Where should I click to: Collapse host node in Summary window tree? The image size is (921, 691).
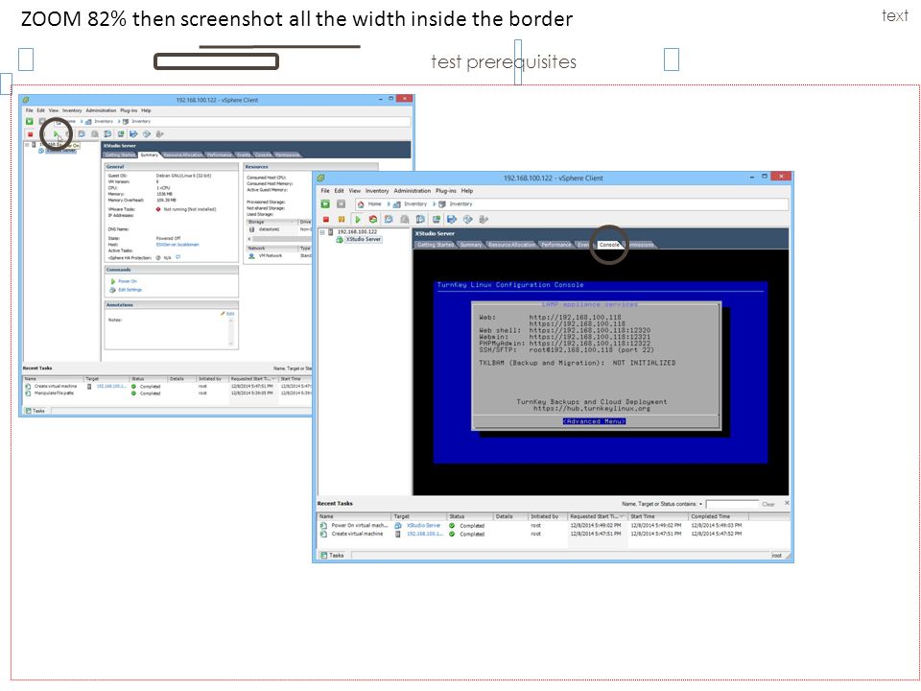(27, 144)
